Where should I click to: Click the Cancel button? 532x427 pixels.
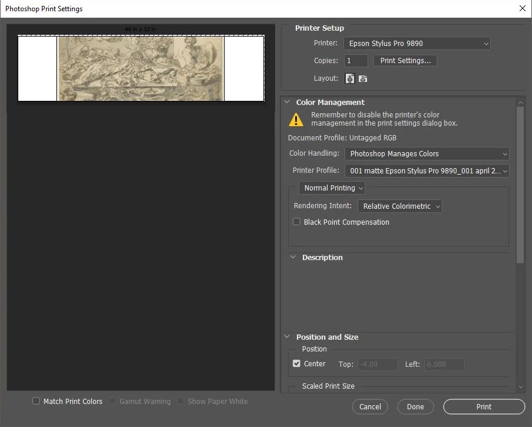click(x=370, y=406)
